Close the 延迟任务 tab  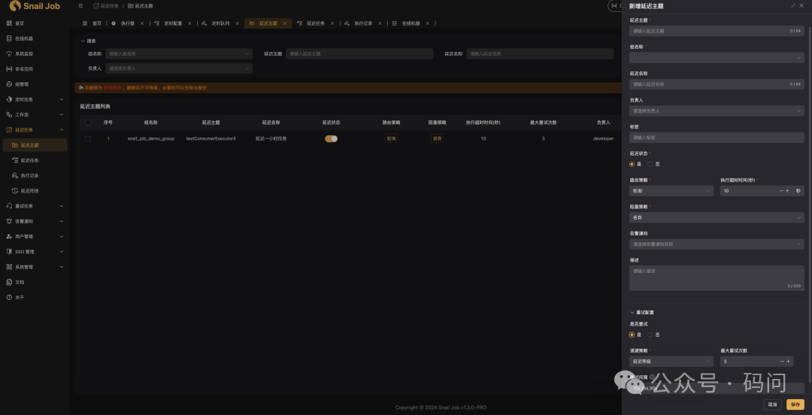[332, 23]
